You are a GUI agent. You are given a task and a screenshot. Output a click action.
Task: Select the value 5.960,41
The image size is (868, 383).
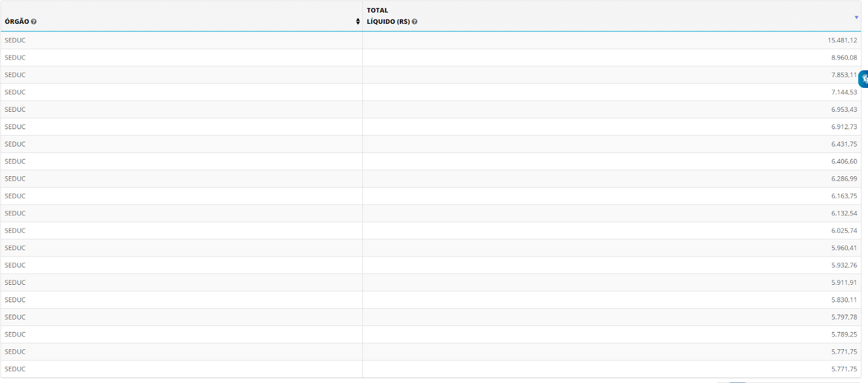[x=844, y=248]
